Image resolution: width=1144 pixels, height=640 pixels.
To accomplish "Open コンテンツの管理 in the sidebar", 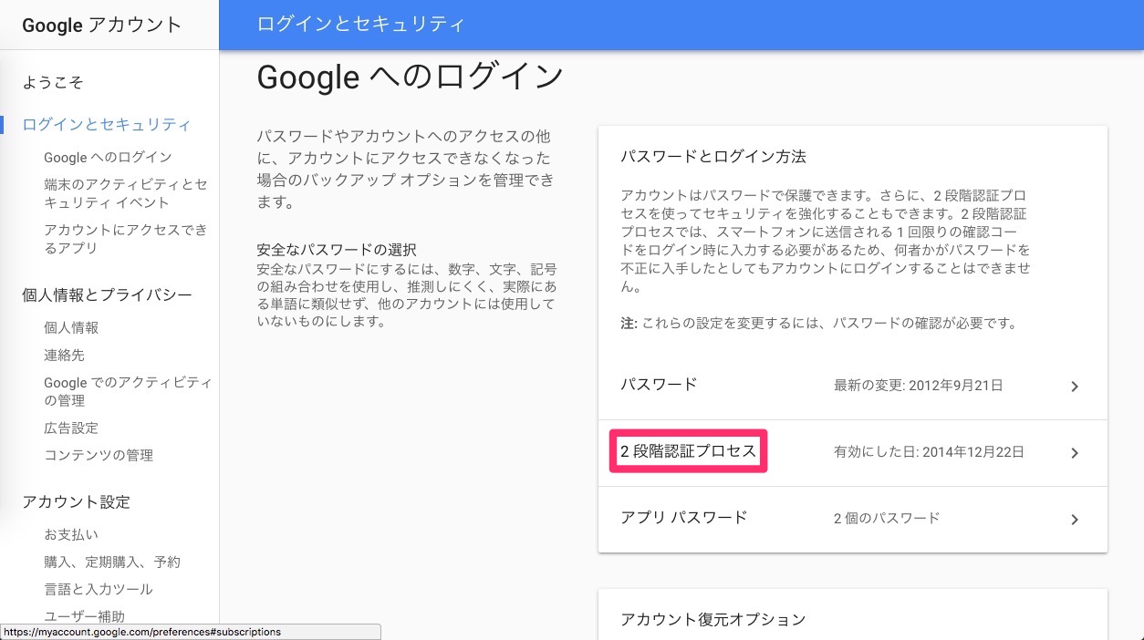I will click(x=99, y=455).
